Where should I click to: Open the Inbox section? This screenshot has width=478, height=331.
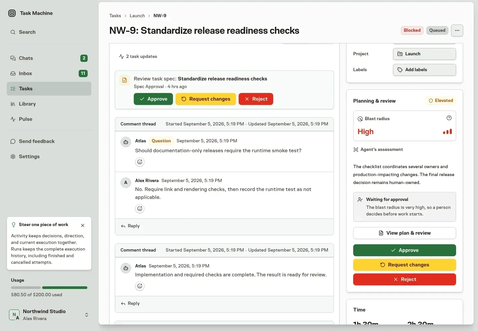tap(49, 73)
